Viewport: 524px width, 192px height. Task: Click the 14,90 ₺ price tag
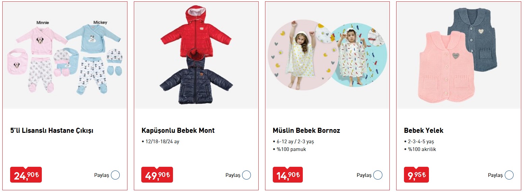[287, 175]
